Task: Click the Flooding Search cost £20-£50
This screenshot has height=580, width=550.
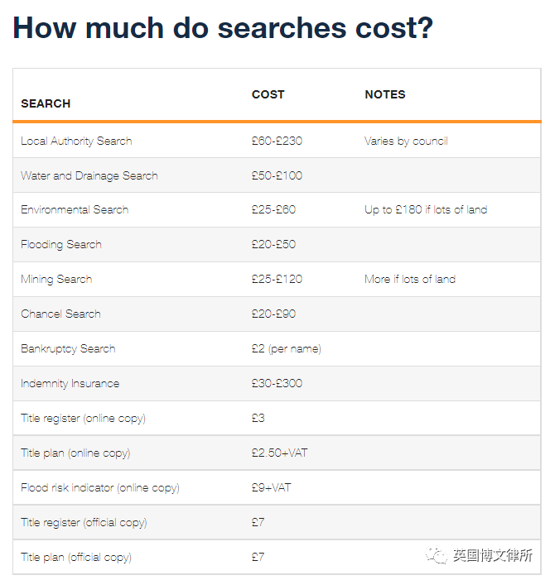Action: (273, 245)
